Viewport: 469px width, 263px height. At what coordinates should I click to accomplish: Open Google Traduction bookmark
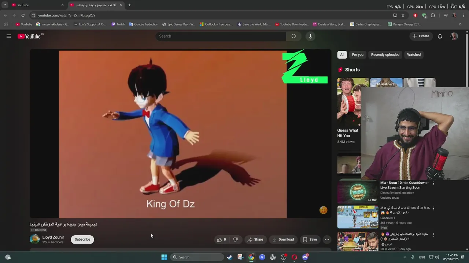143,24
